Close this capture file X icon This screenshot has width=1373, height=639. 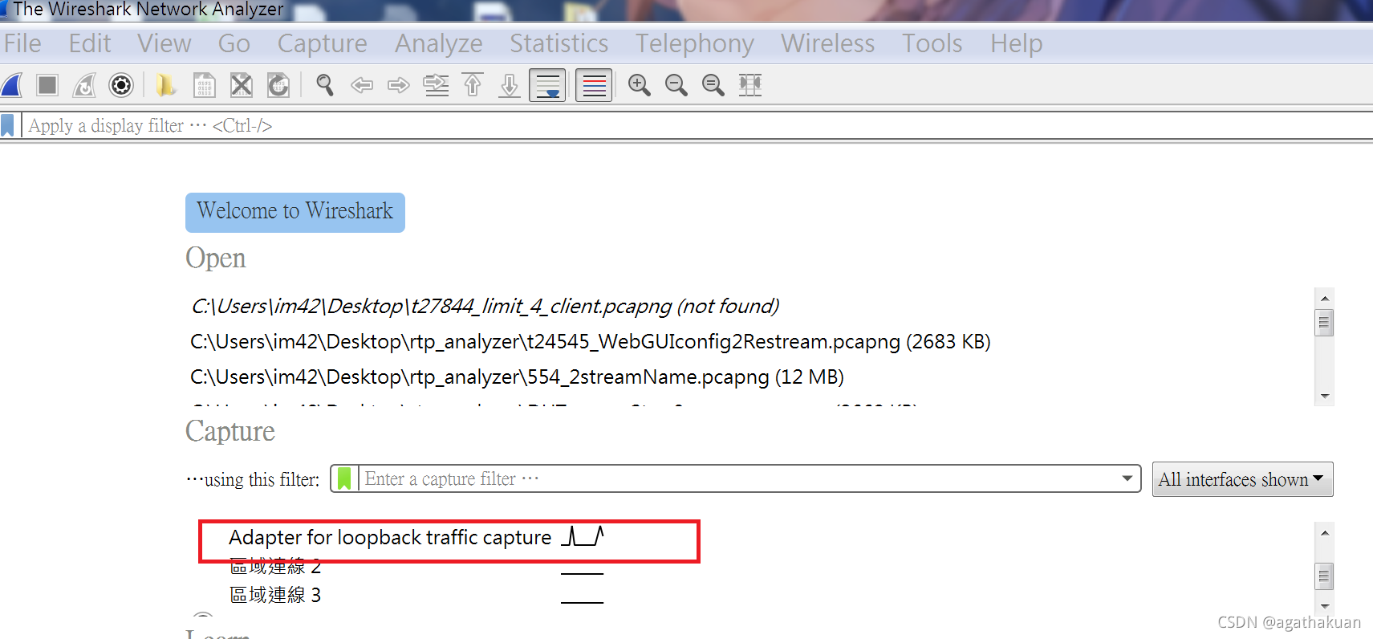tap(242, 84)
